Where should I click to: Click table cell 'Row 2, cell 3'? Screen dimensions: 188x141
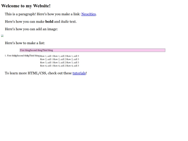(73, 59)
